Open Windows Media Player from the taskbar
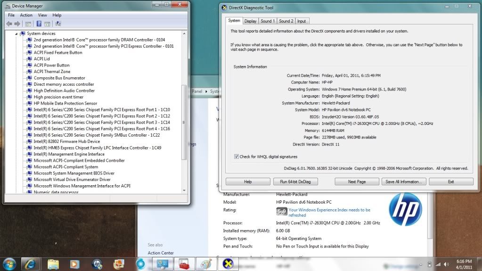The width and height of the screenshot is (482, 271). pyautogui.click(x=74, y=264)
